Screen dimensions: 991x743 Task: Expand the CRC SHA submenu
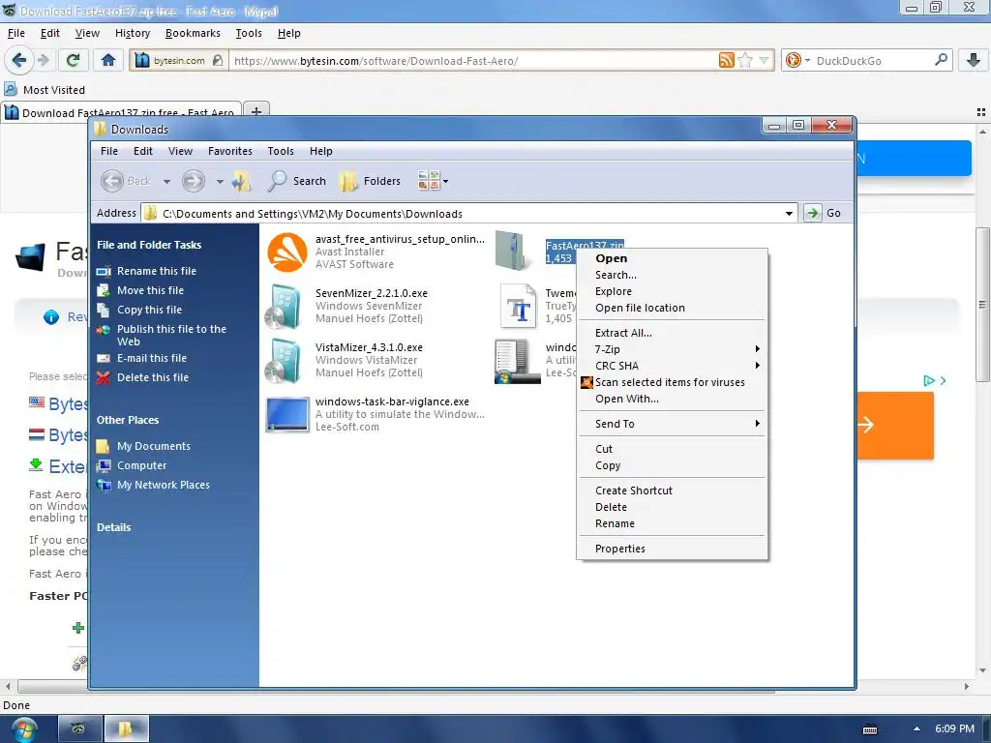tap(673, 366)
